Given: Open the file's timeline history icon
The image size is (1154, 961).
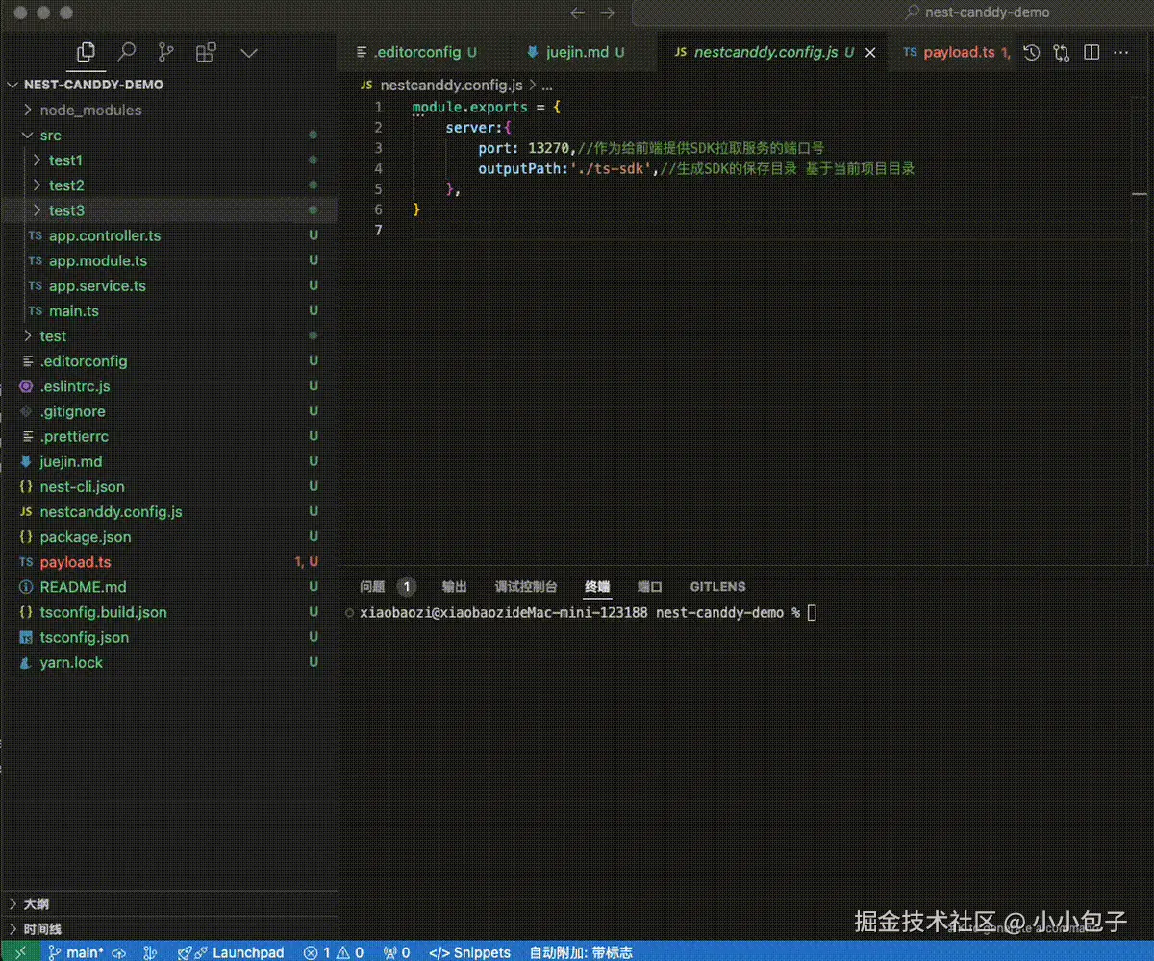Looking at the screenshot, I should [x=1030, y=52].
